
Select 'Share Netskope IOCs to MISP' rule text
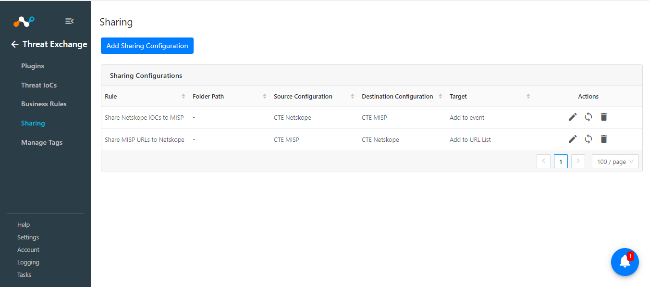point(144,117)
